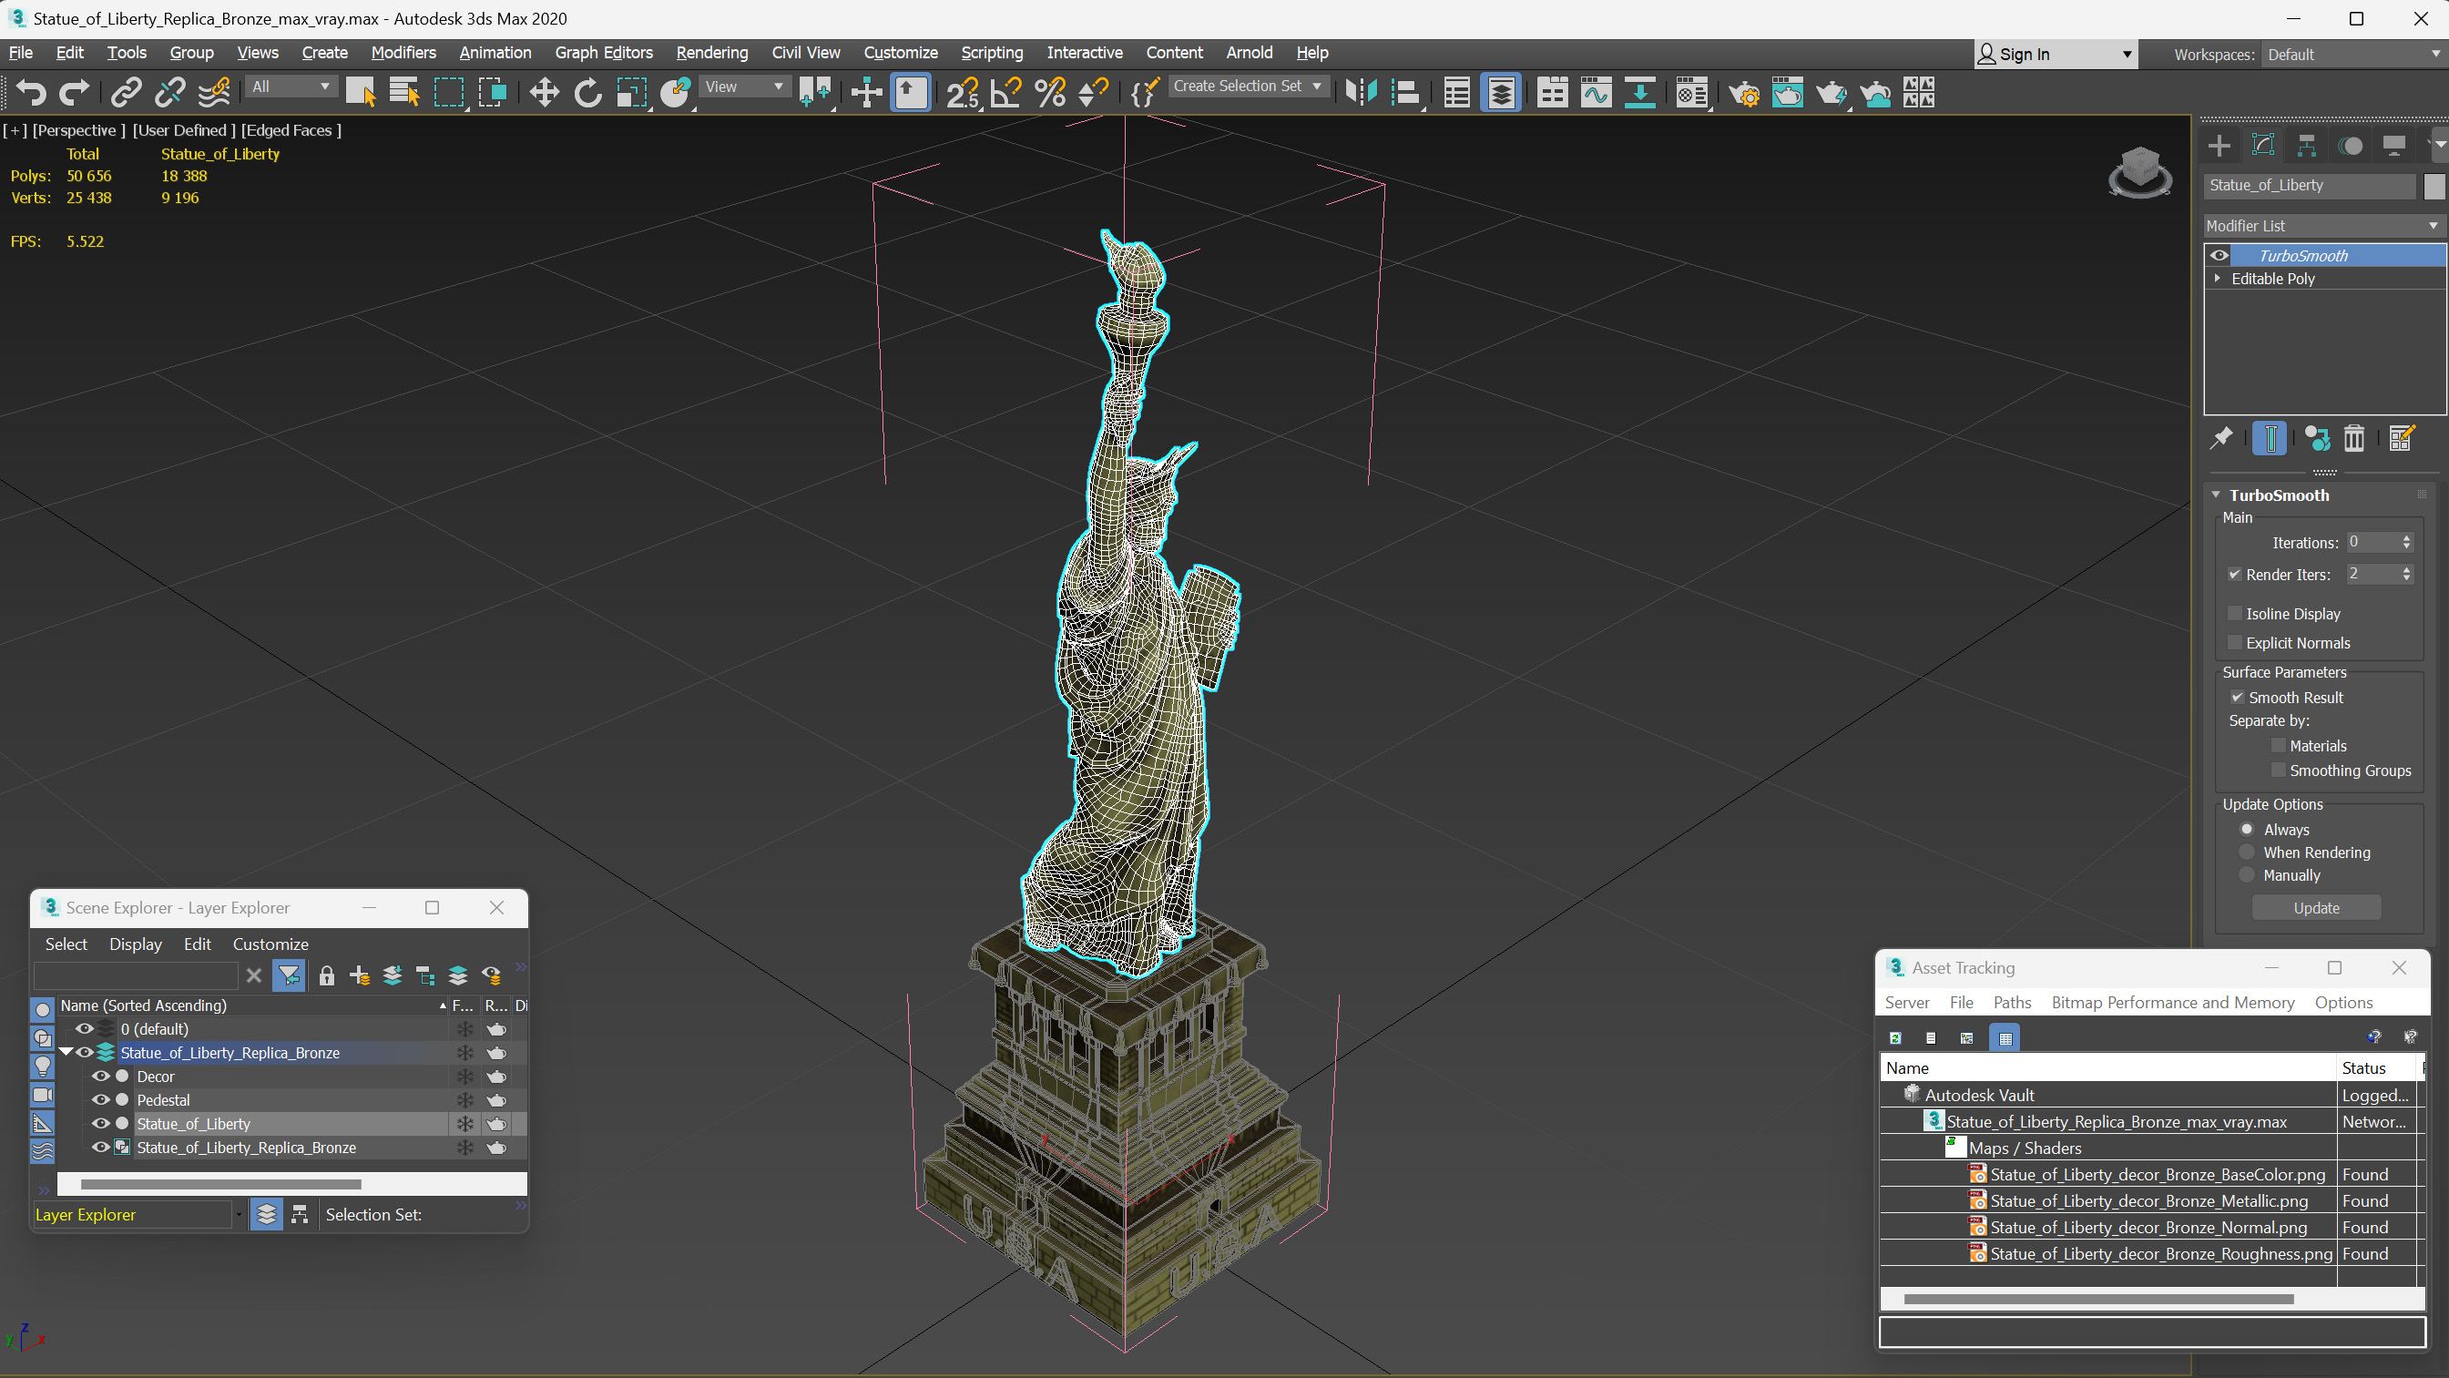Open Select by Name dialog icon
Image resolution: width=2449 pixels, height=1378 pixels.
point(404,92)
